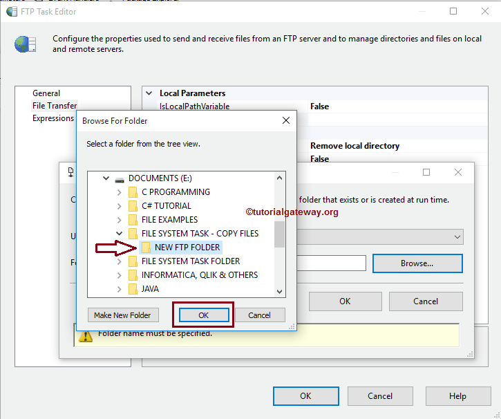Click the FTP Task Editor title icon
Screen dimensions: 501x419
point(12,12)
